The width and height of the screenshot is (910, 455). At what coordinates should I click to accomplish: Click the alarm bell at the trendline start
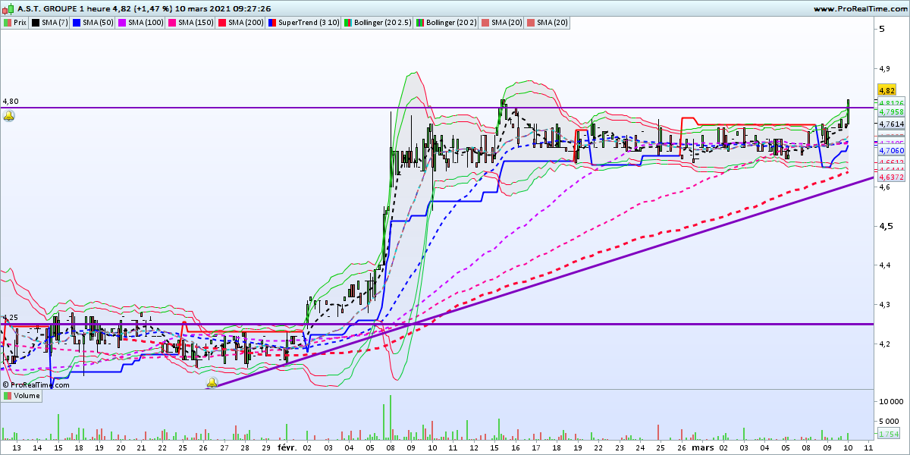[212, 383]
